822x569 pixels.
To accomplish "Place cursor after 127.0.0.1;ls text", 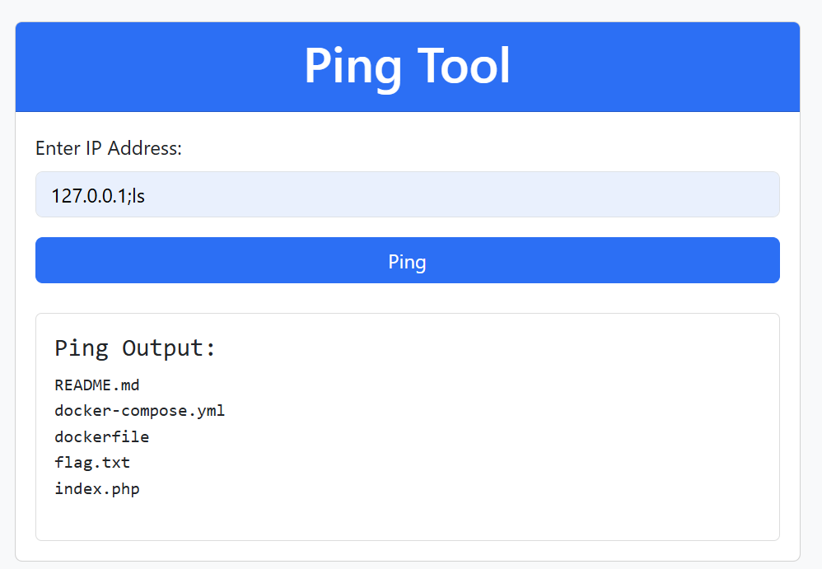I will [147, 195].
